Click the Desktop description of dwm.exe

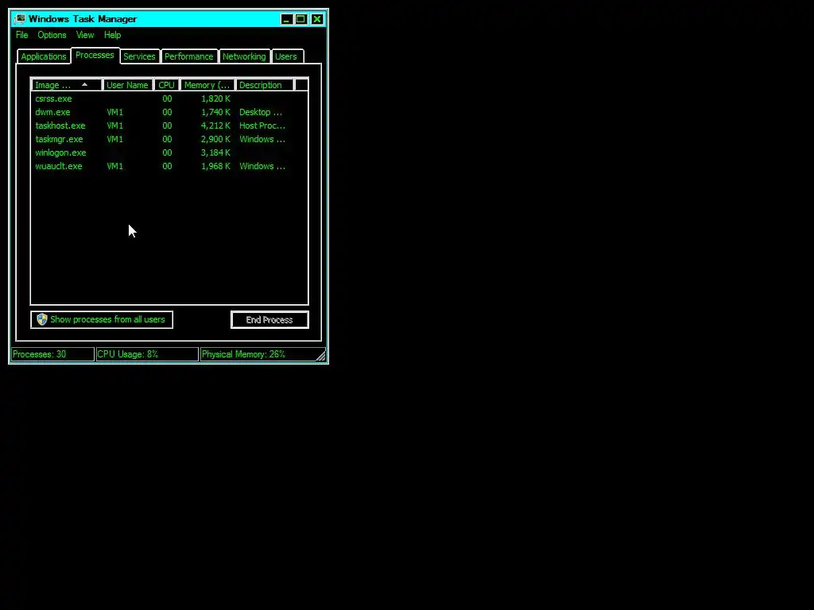click(x=261, y=112)
